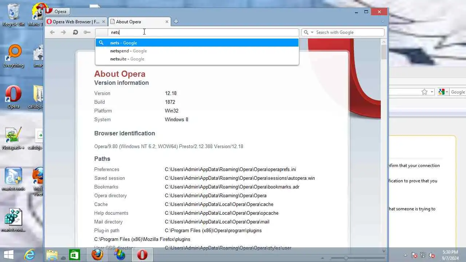Viewport: 466px width, 262px height.
Task: Click the Browser identification user agent string
Action: click(x=169, y=146)
